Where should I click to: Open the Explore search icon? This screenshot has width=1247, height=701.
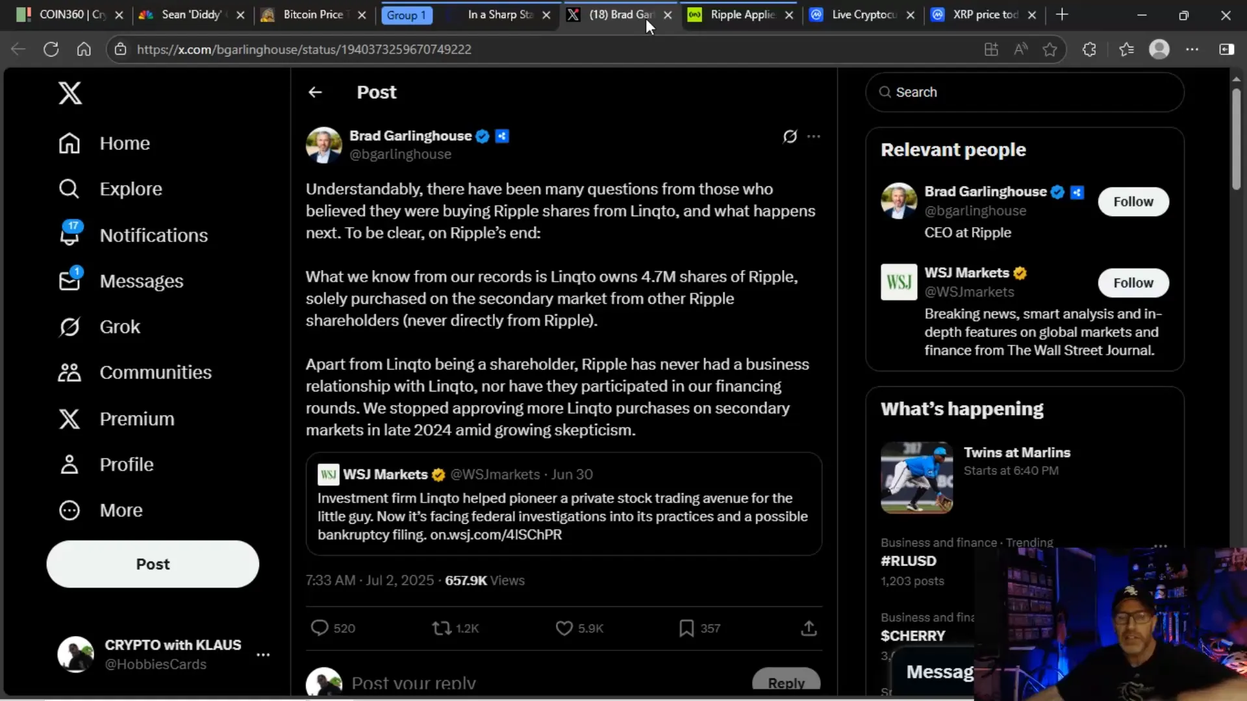[69, 189]
